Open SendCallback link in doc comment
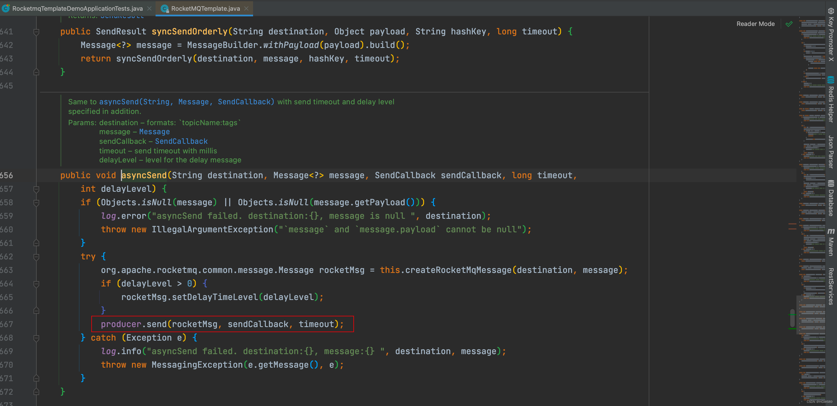Image resolution: width=837 pixels, height=406 pixels. point(181,141)
